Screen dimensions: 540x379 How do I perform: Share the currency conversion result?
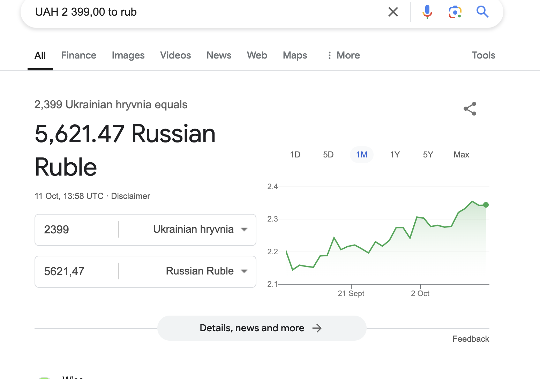pos(470,109)
